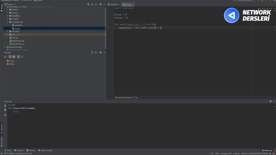The width and height of the screenshot is (276, 155).
Task: Click code line 'offline = []' in editor
Action: (121, 18)
